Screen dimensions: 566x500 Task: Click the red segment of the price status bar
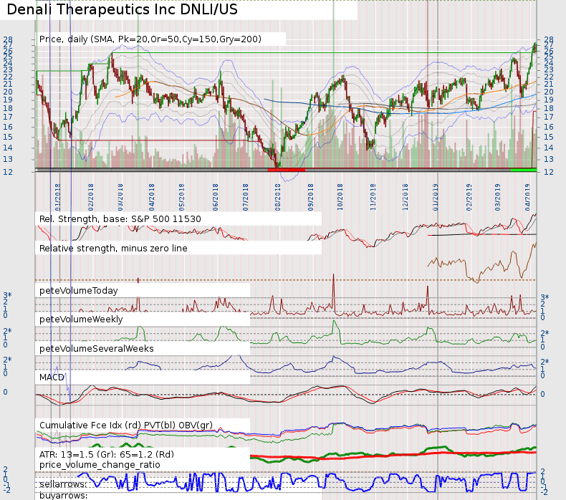pyautogui.click(x=287, y=169)
